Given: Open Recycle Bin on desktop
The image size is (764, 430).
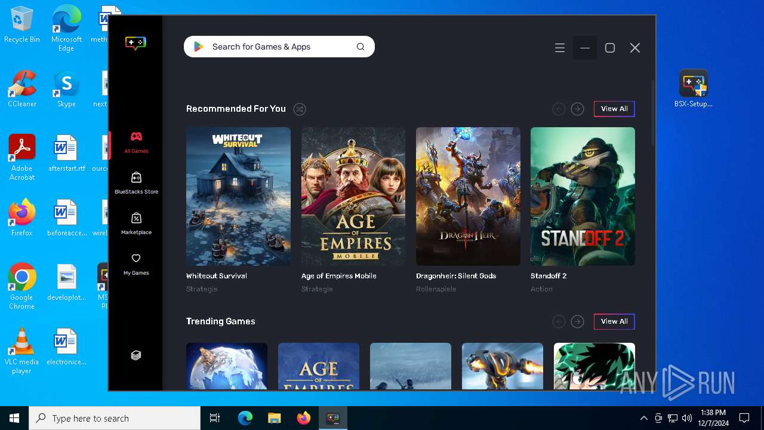Looking at the screenshot, I should pos(22,25).
